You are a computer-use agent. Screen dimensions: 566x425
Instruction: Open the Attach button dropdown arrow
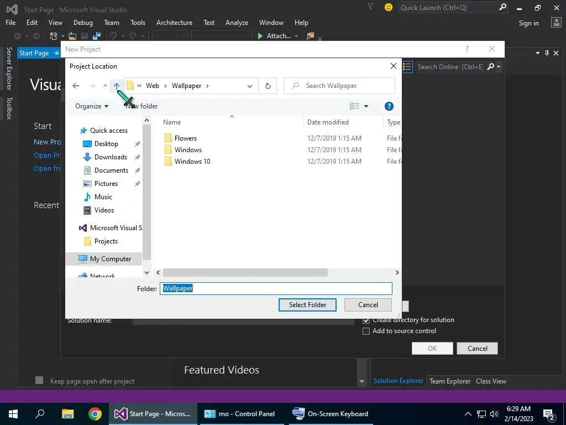[296, 36]
